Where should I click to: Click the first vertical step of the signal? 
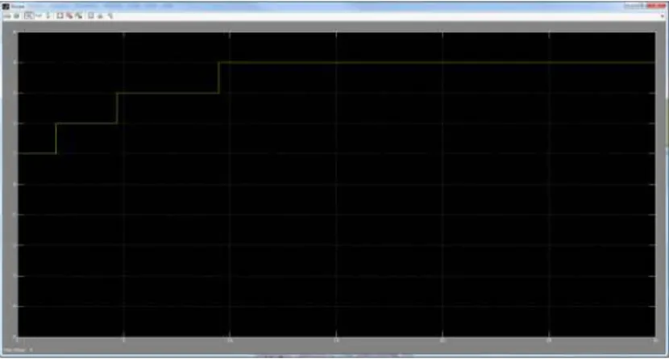[x=56, y=138]
